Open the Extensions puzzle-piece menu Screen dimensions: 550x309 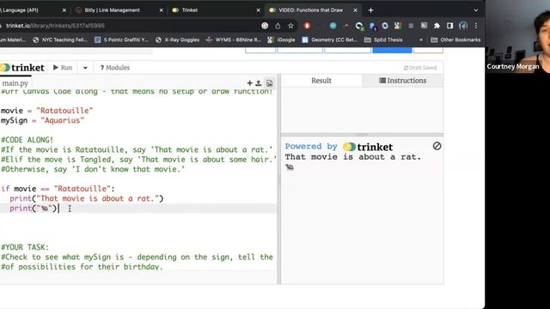point(437,26)
